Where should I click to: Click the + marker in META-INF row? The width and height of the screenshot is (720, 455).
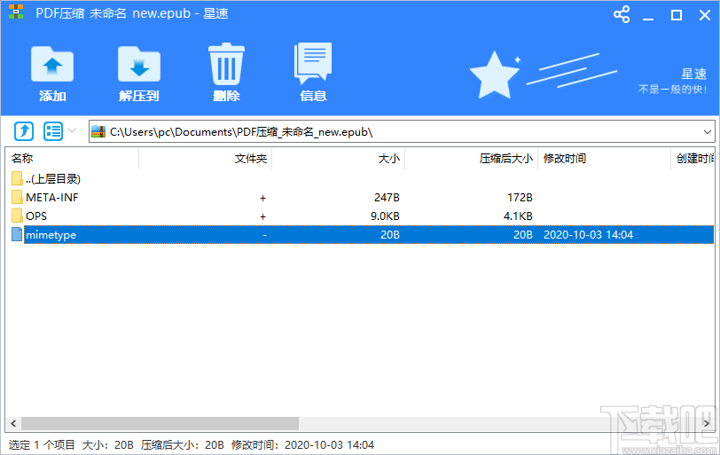pyautogui.click(x=262, y=198)
